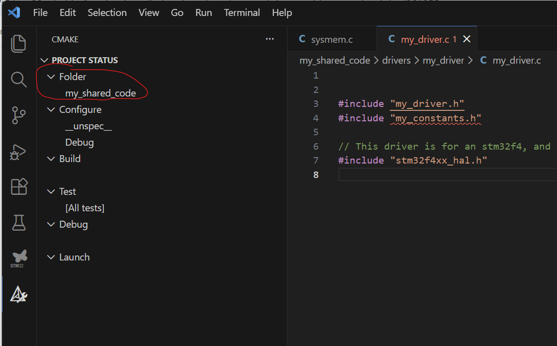
Task: Open CMake panel more actions ellipsis
Action: click(270, 39)
